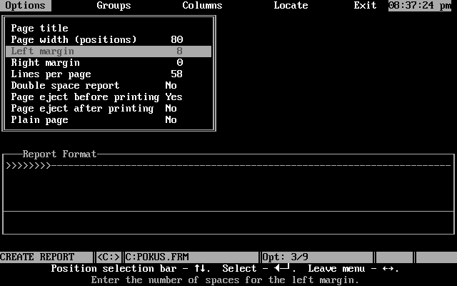
Task: Click the No value for eject after printing
Action: pyautogui.click(x=171, y=109)
